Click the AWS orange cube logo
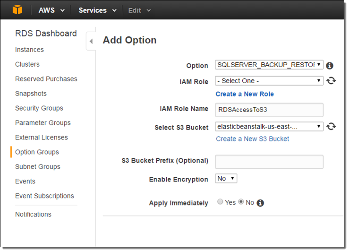The height and width of the screenshot is (252, 349). [17, 10]
